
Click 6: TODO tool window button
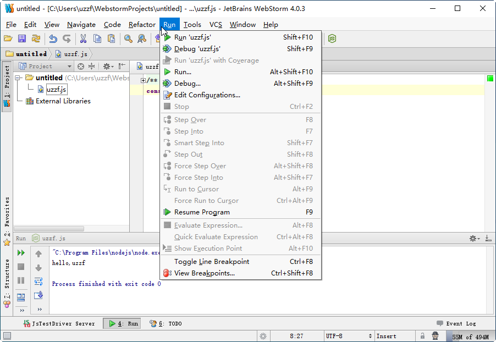(x=166, y=324)
